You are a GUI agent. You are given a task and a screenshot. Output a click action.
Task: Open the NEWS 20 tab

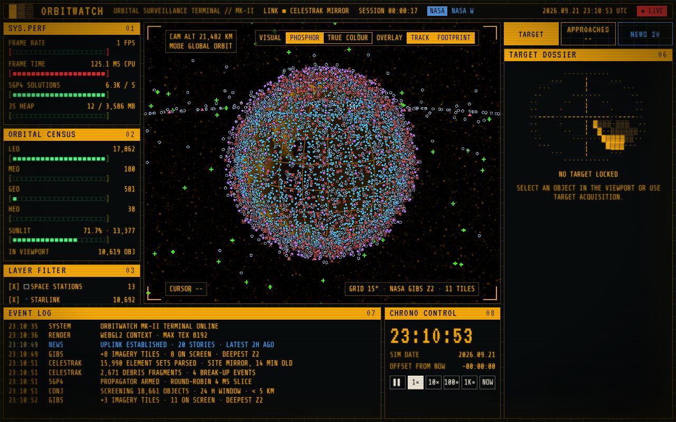(x=645, y=34)
